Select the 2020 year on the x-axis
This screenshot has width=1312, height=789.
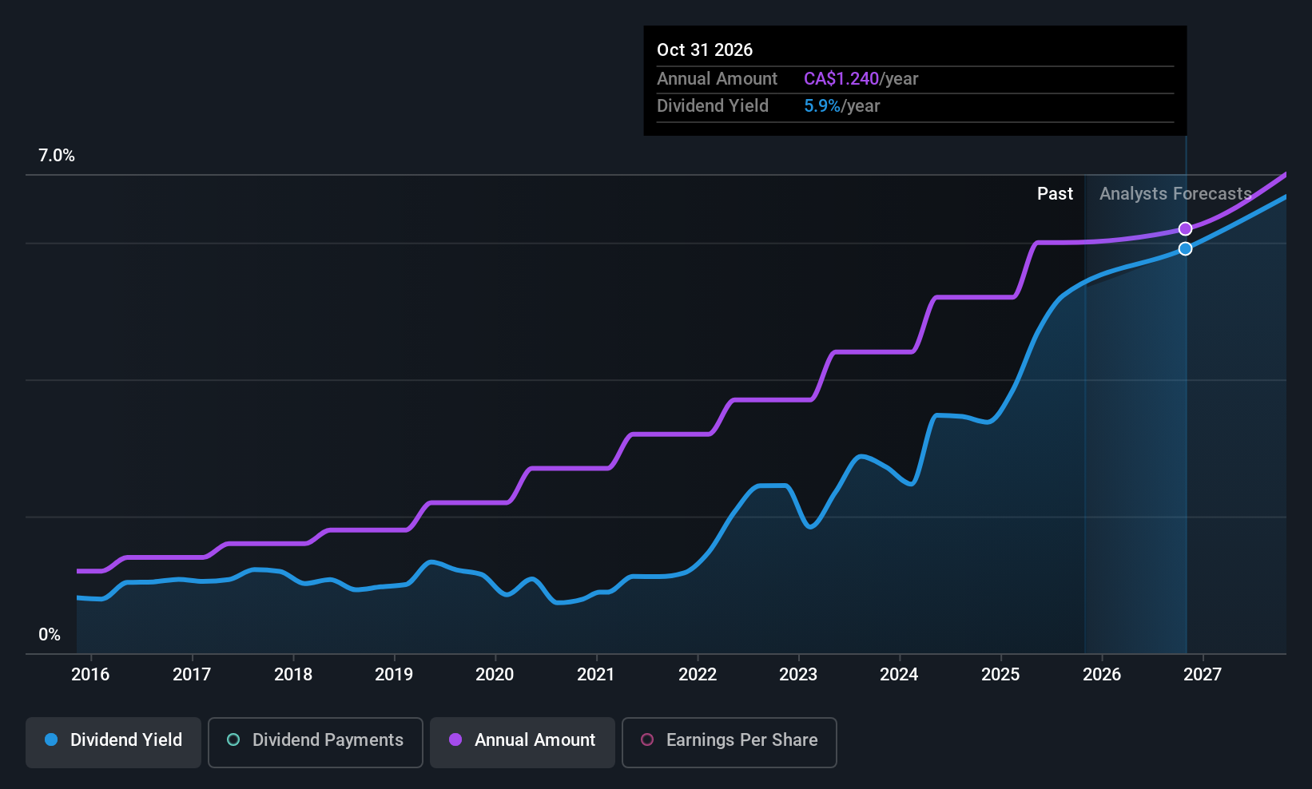tap(495, 674)
